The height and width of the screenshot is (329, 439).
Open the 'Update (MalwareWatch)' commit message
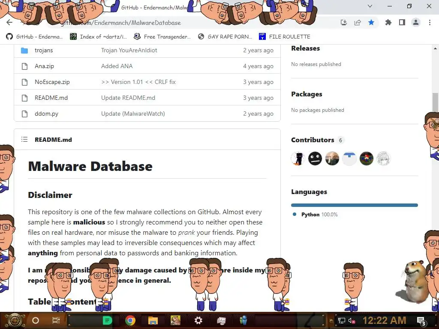133,114
